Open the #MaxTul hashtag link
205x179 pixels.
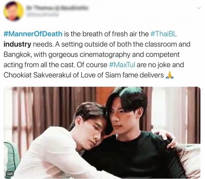(122, 65)
